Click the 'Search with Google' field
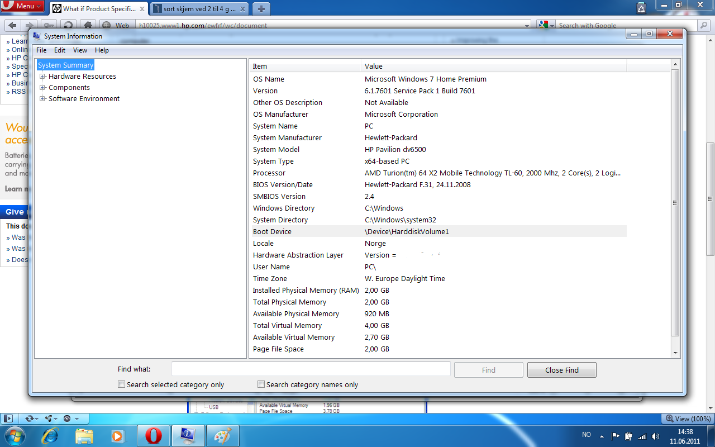Viewport: 715px width, 447px height. point(626,25)
